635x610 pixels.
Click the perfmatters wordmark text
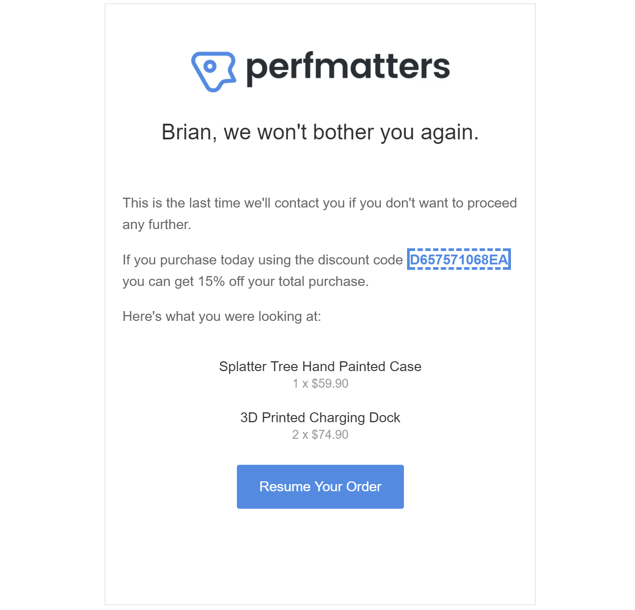tap(348, 69)
